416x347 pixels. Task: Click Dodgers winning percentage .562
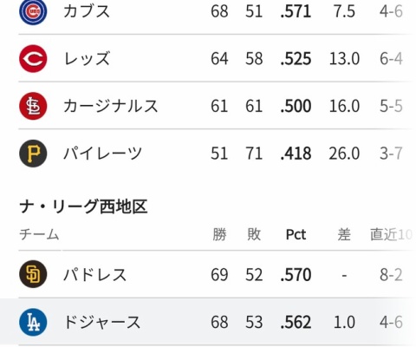tap(296, 322)
